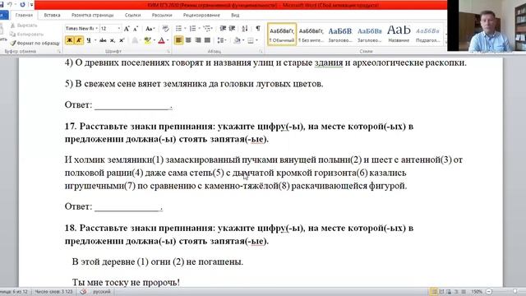Switch to Разметка страницы tab
This screenshot has height=296, width=526.
click(93, 15)
